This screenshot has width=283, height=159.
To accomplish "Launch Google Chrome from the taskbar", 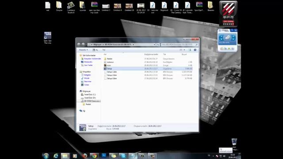I will coord(94,156).
